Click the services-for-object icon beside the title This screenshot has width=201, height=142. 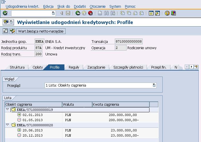click(x=6, y=22)
